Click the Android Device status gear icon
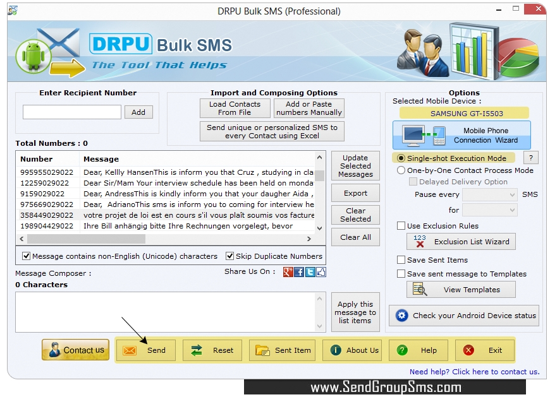Image resolution: width=550 pixels, height=397 pixels. click(x=401, y=316)
